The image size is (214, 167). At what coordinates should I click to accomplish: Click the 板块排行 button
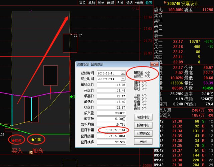(143, 125)
